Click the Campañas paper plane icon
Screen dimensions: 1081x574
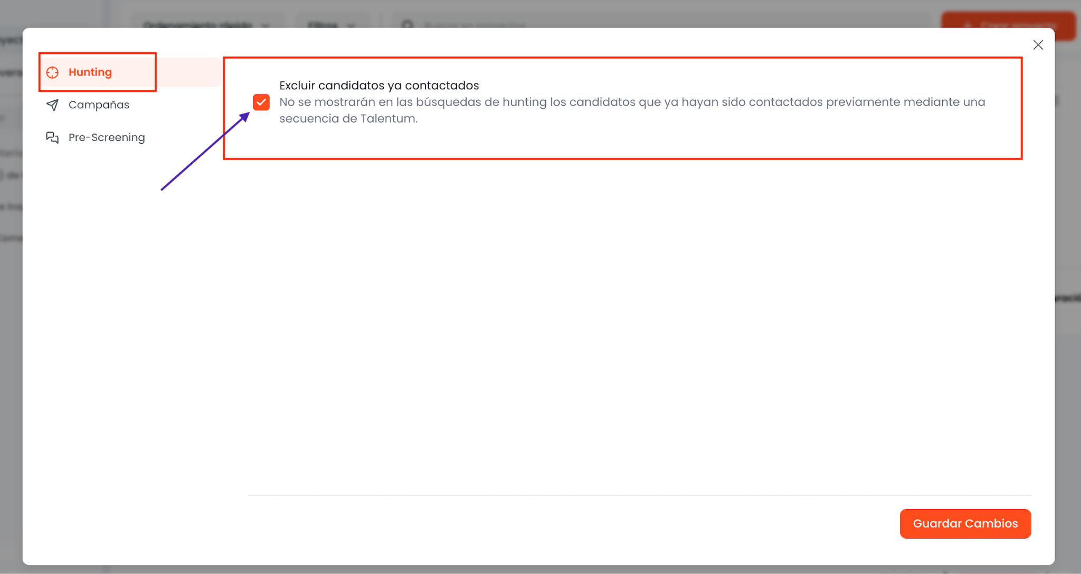[52, 105]
